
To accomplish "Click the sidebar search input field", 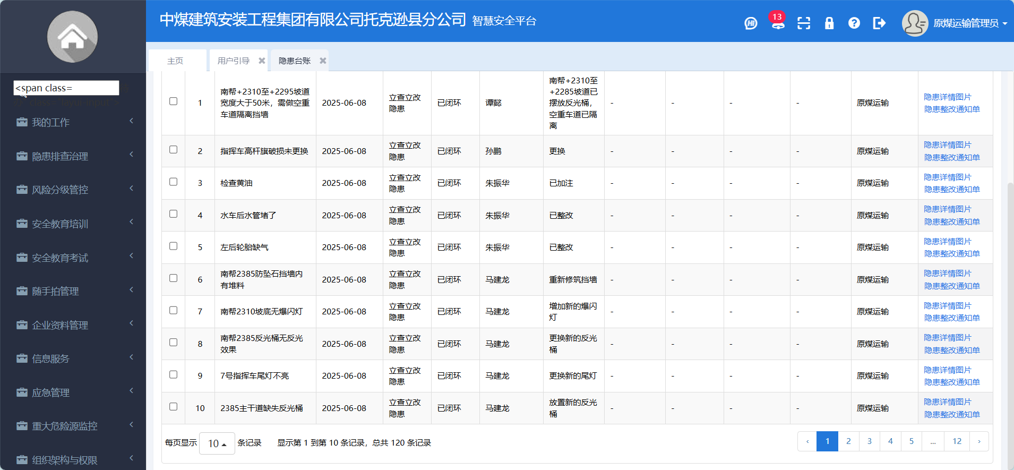I will click(66, 88).
